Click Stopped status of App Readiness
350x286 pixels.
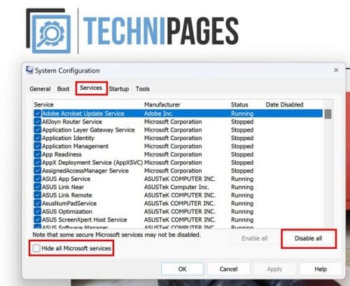[242, 154]
